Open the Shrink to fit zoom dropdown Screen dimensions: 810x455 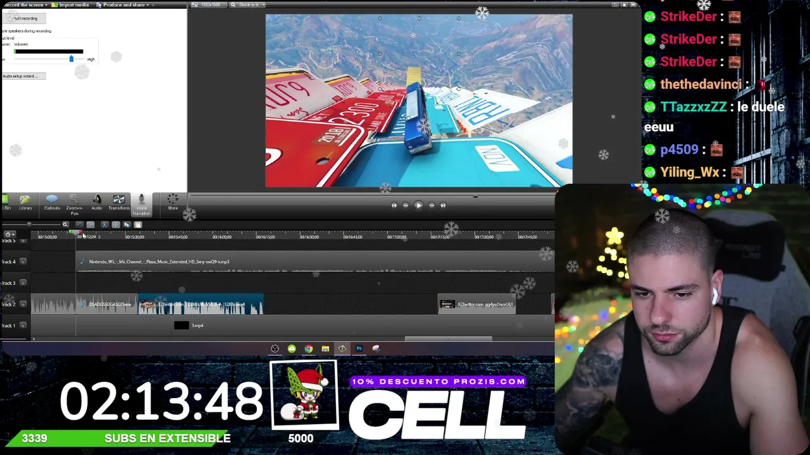[247, 5]
